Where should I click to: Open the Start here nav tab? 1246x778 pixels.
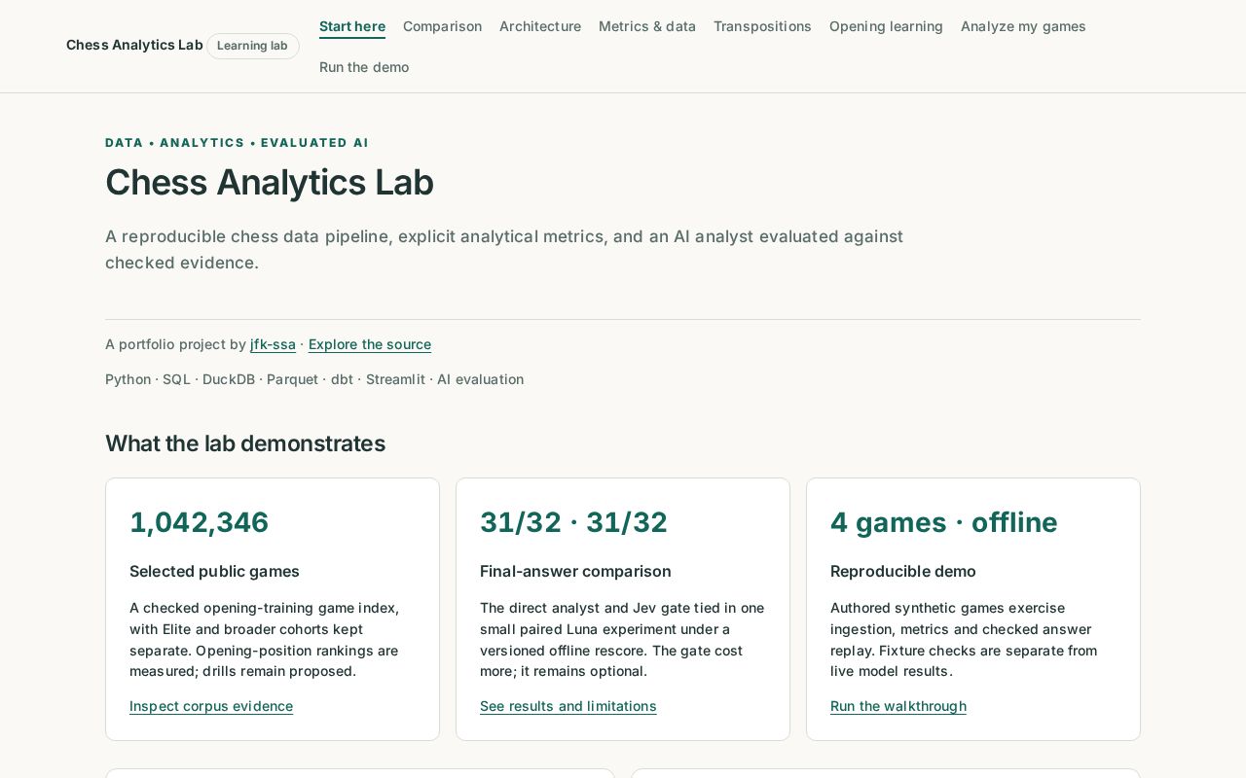[x=352, y=26]
